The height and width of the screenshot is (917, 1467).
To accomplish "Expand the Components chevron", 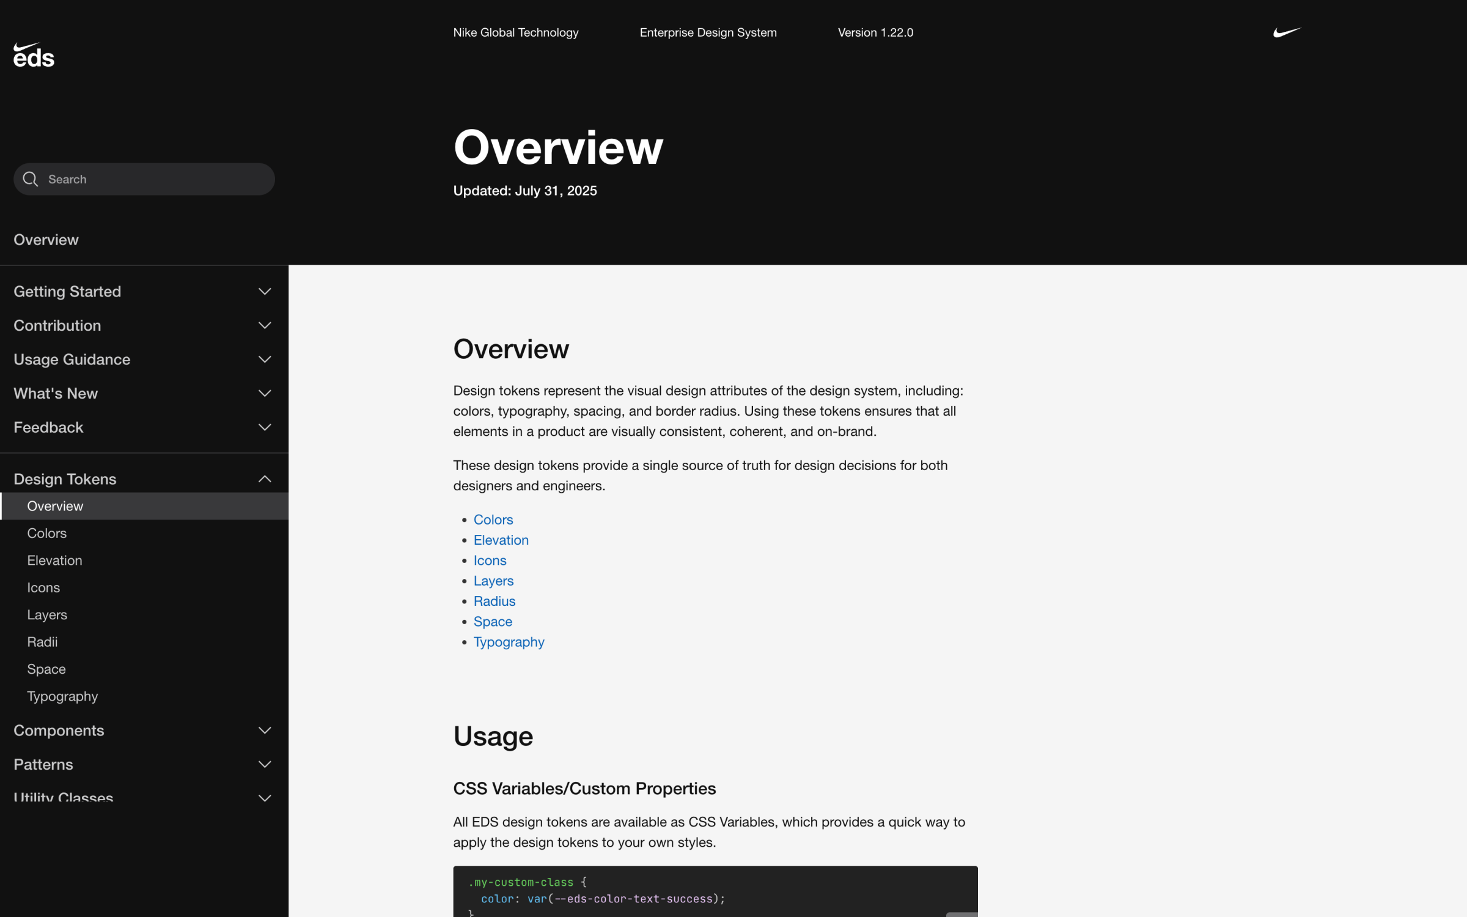I will click(x=265, y=731).
